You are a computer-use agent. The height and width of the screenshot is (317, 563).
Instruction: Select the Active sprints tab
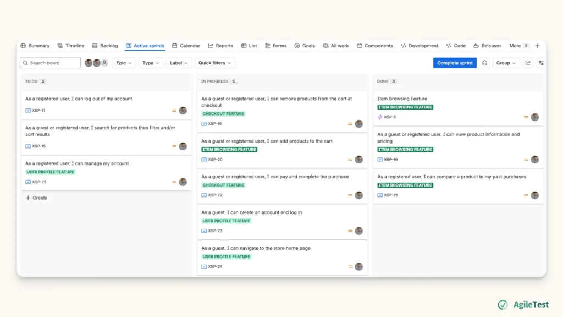click(145, 46)
